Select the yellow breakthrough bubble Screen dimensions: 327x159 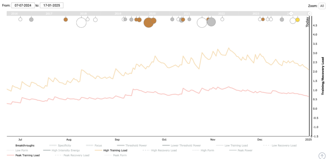(x=298, y=20)
